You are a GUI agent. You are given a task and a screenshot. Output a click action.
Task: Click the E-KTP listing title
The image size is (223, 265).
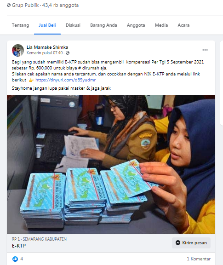coord(19,246)
